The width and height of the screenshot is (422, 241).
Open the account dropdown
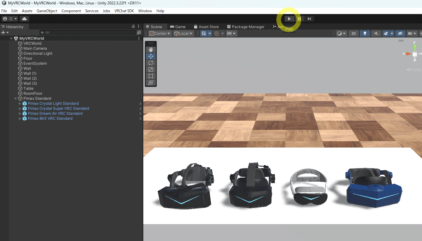pos(10,19)
